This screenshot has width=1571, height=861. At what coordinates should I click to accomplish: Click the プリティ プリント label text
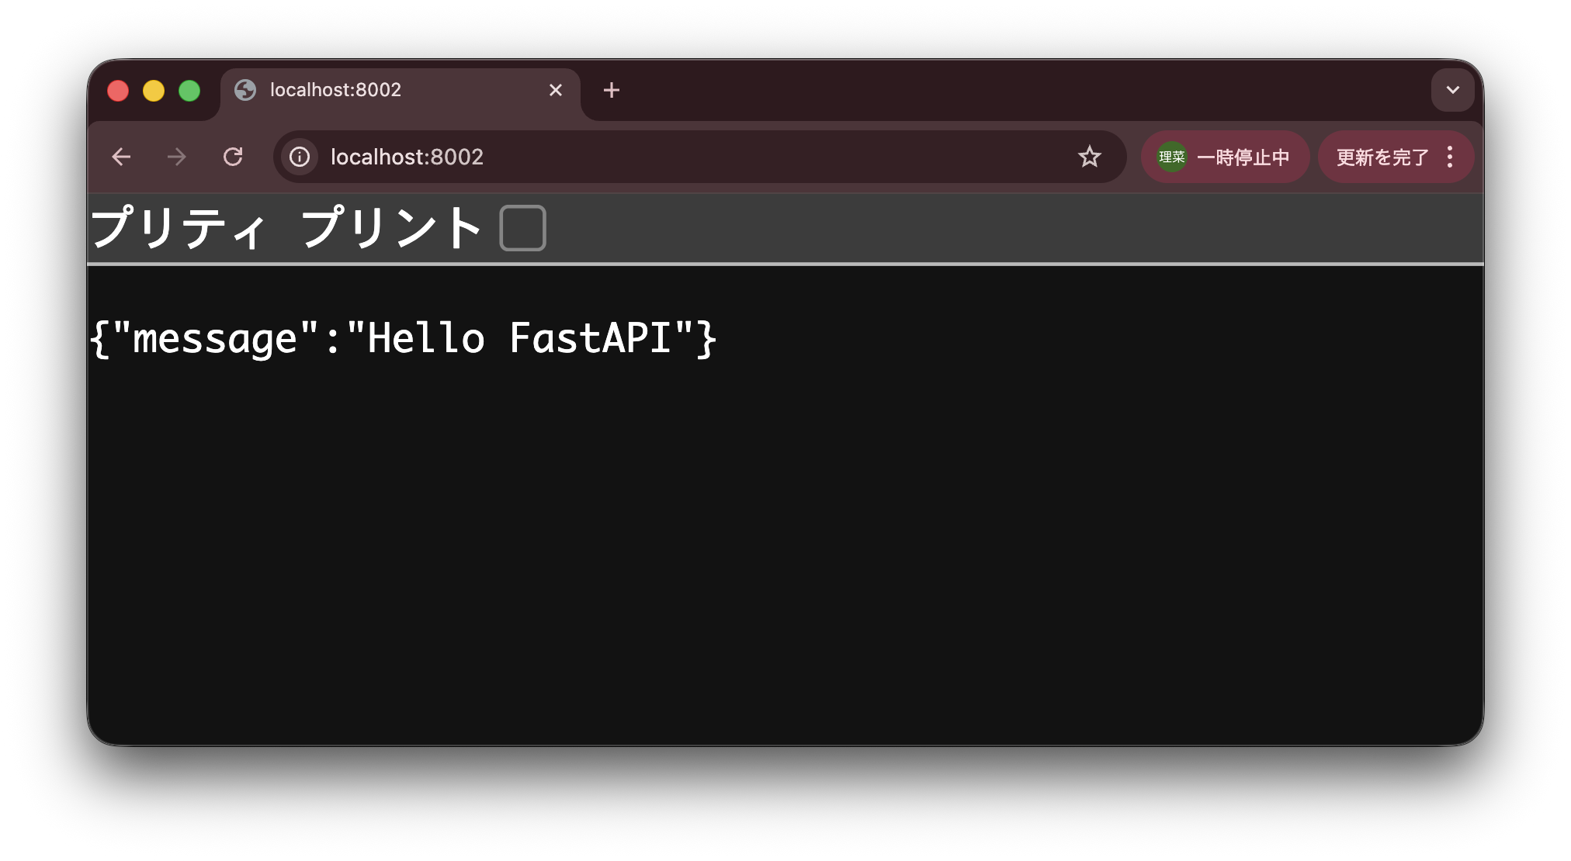click(286, 228)
